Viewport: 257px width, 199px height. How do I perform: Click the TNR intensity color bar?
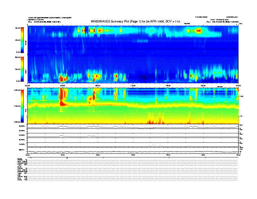coord(22,106)
